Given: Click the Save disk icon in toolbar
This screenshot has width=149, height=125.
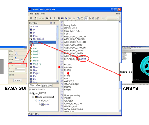Looking at the screenshot, I should point(31,18).
